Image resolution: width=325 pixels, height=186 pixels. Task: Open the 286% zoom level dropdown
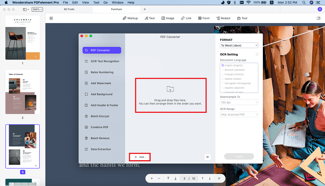tap(37, 9)
